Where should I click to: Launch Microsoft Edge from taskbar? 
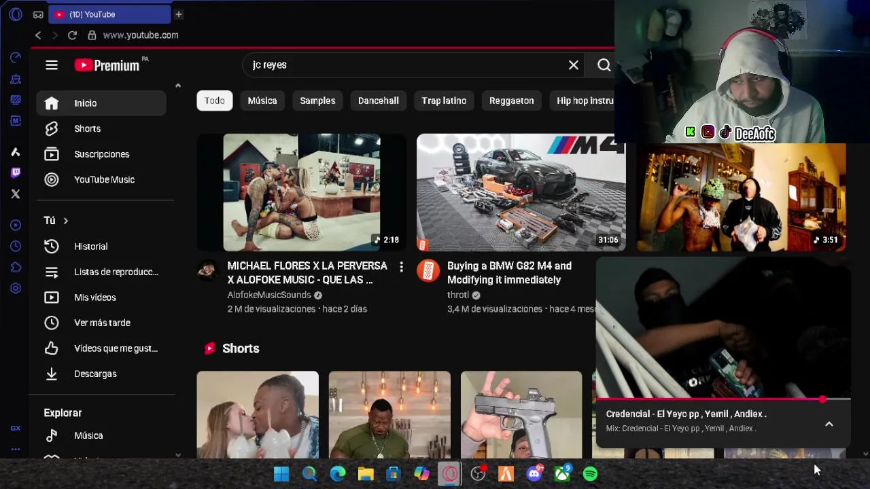pyautogui.click(x=338, y=474)
